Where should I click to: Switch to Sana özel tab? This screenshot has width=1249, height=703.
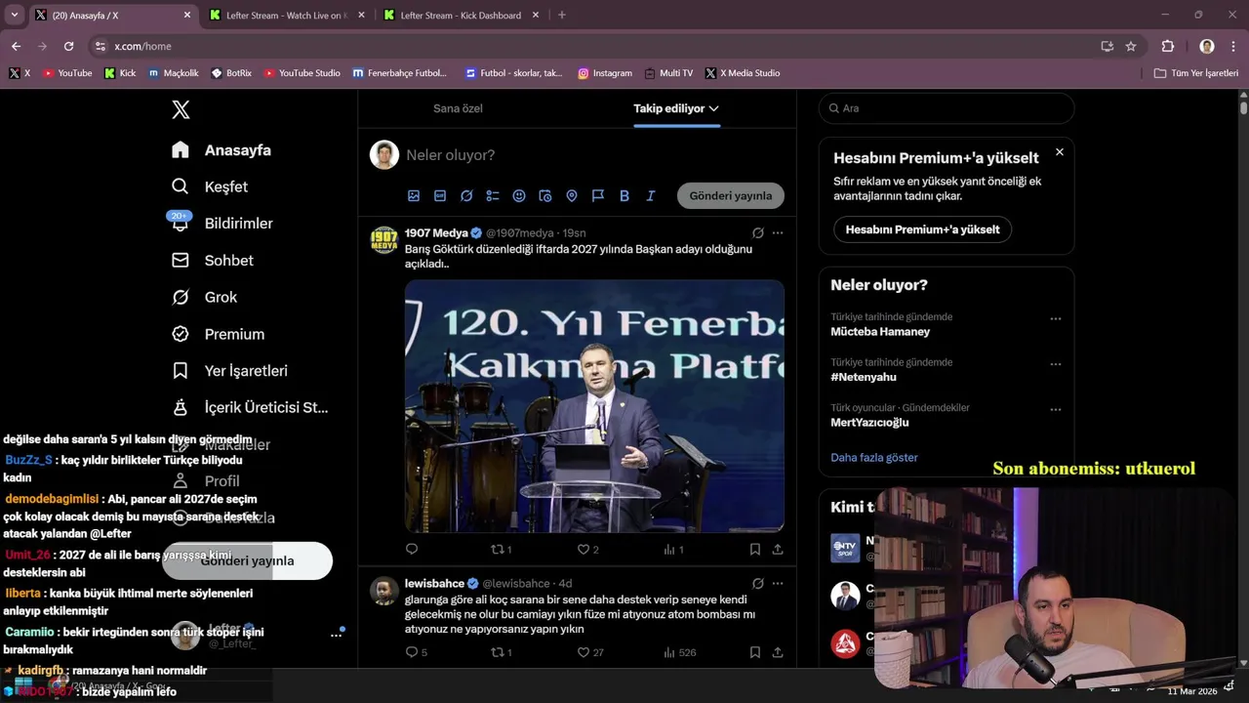(x=458, y=108)
